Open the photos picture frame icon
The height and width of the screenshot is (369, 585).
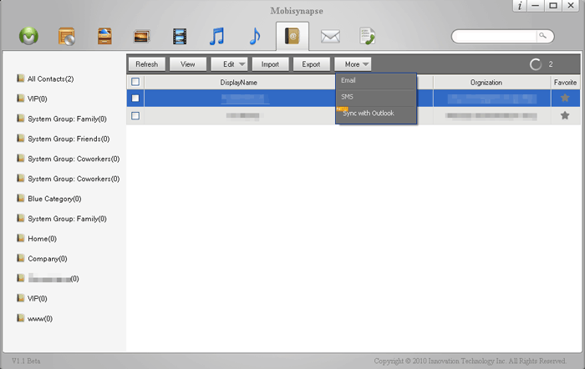point(142,36)
